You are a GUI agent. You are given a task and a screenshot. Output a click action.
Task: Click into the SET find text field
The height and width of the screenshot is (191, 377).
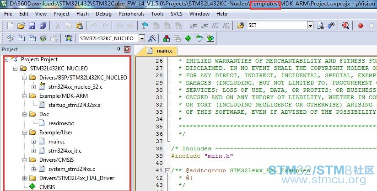277,26
